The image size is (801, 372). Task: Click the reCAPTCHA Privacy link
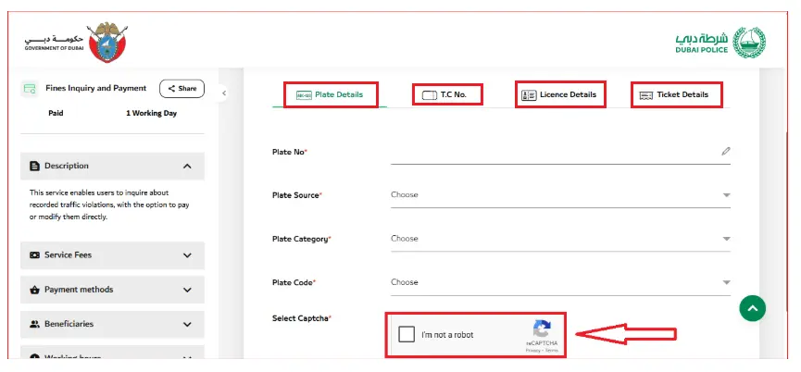point(533,351)
